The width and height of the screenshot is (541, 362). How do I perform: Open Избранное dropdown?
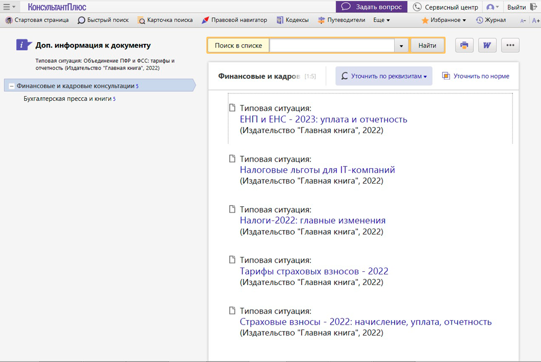pyautogui.click(x=444, y=20)
